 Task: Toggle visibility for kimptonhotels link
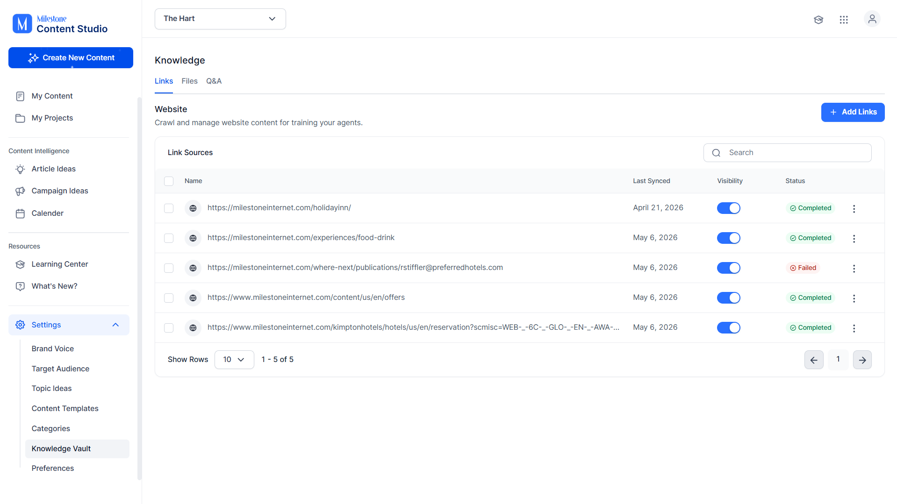(x=729, y=328)
